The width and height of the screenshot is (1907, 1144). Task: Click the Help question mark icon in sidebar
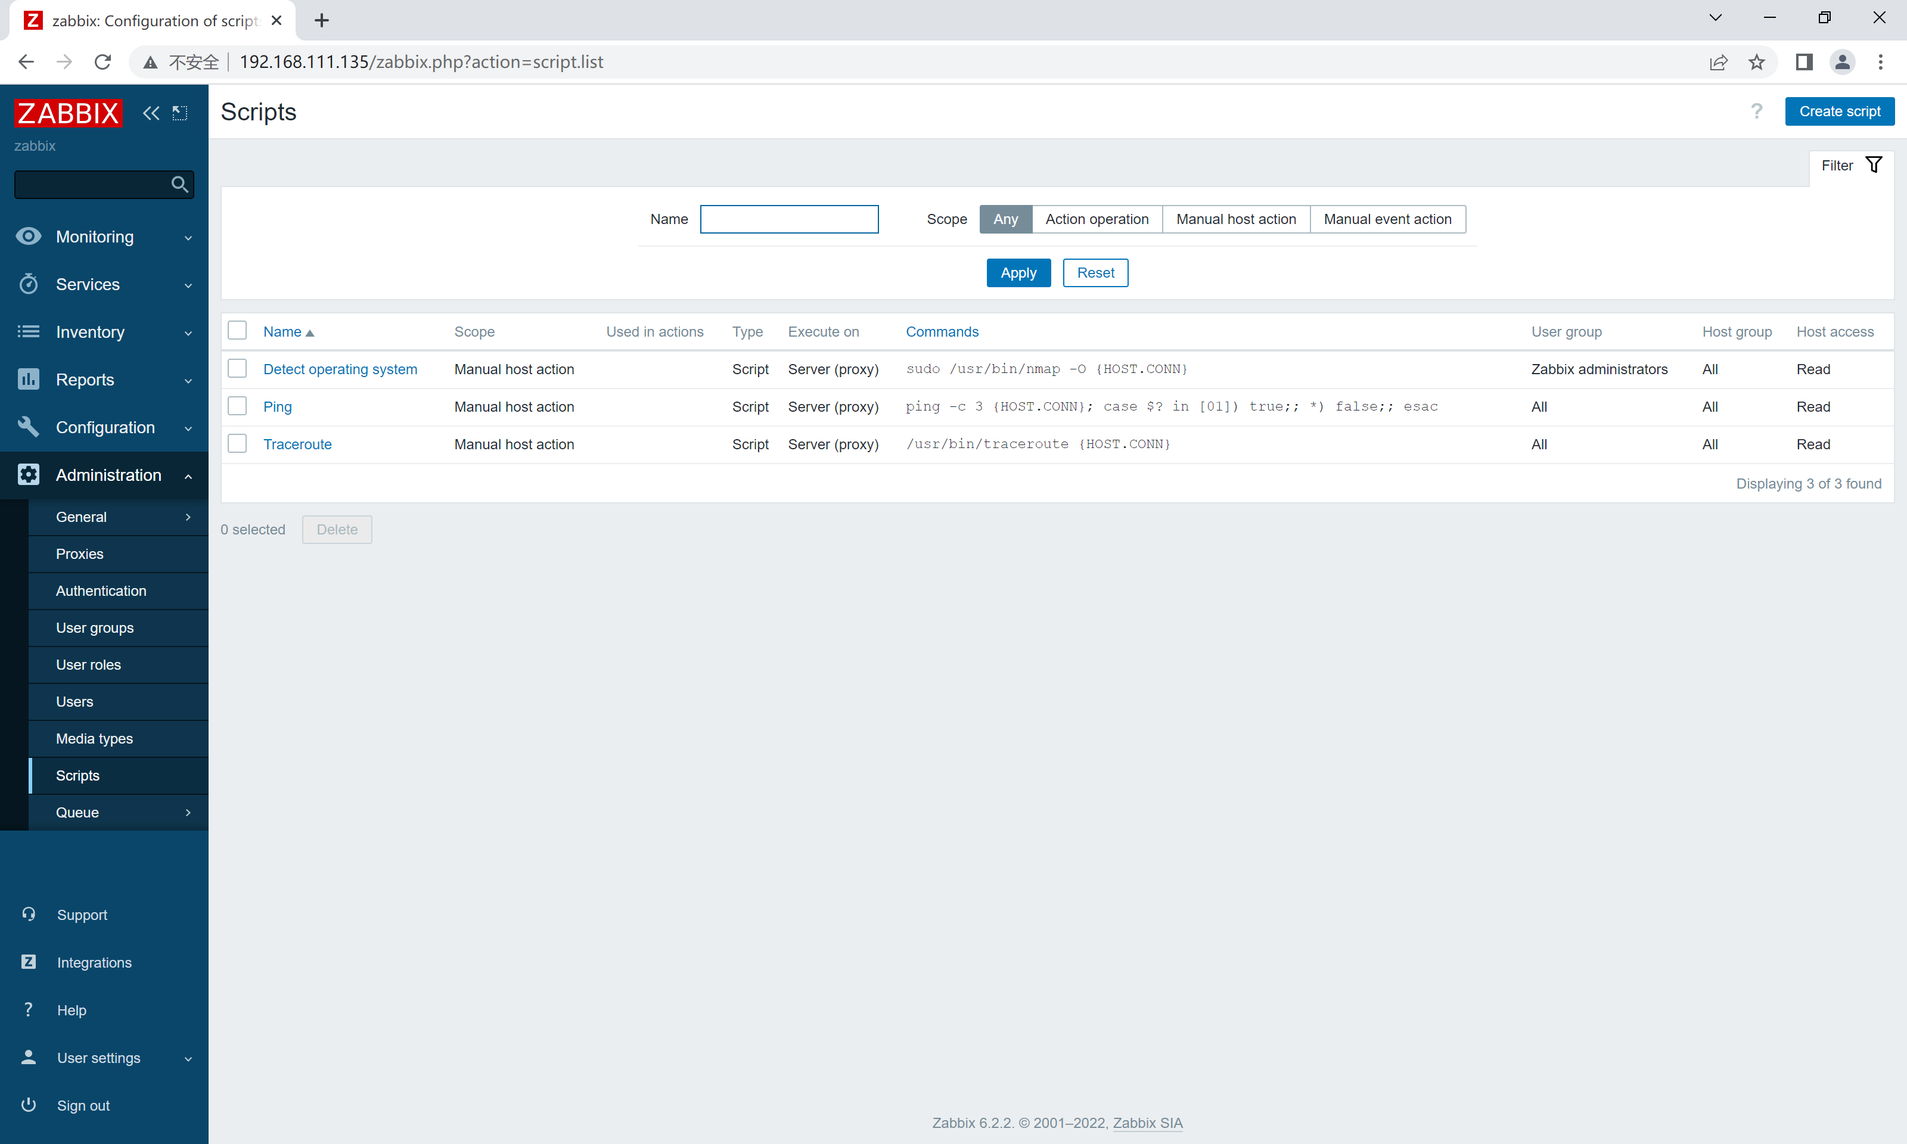point(29,1010)
